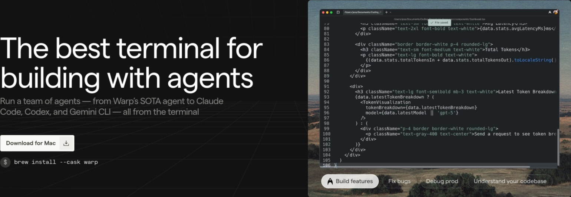Screen dimensions: 571x197
Task: Toggle the sidebar panel icon in terminal window
Action: coord(338,12)
